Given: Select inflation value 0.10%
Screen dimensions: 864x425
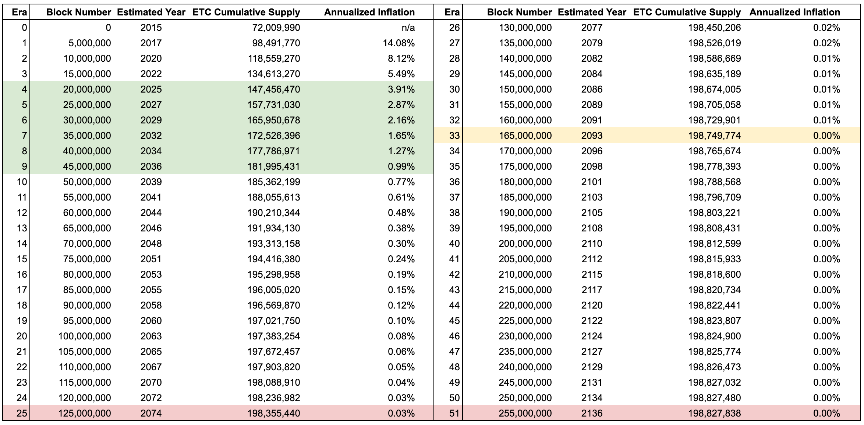Looking at the screenshot, I should coord(401,321).
